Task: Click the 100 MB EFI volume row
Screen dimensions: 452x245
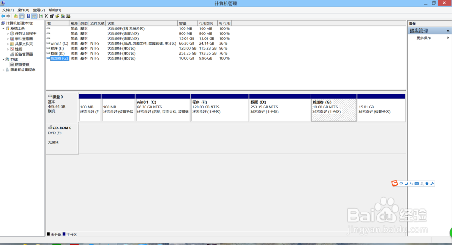Action: pyautogui.click(x=138, y=29)
